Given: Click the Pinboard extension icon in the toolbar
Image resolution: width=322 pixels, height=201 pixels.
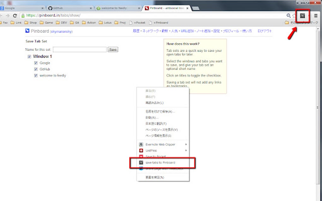Looking at the screenshot, I should [x=302, y=15].
